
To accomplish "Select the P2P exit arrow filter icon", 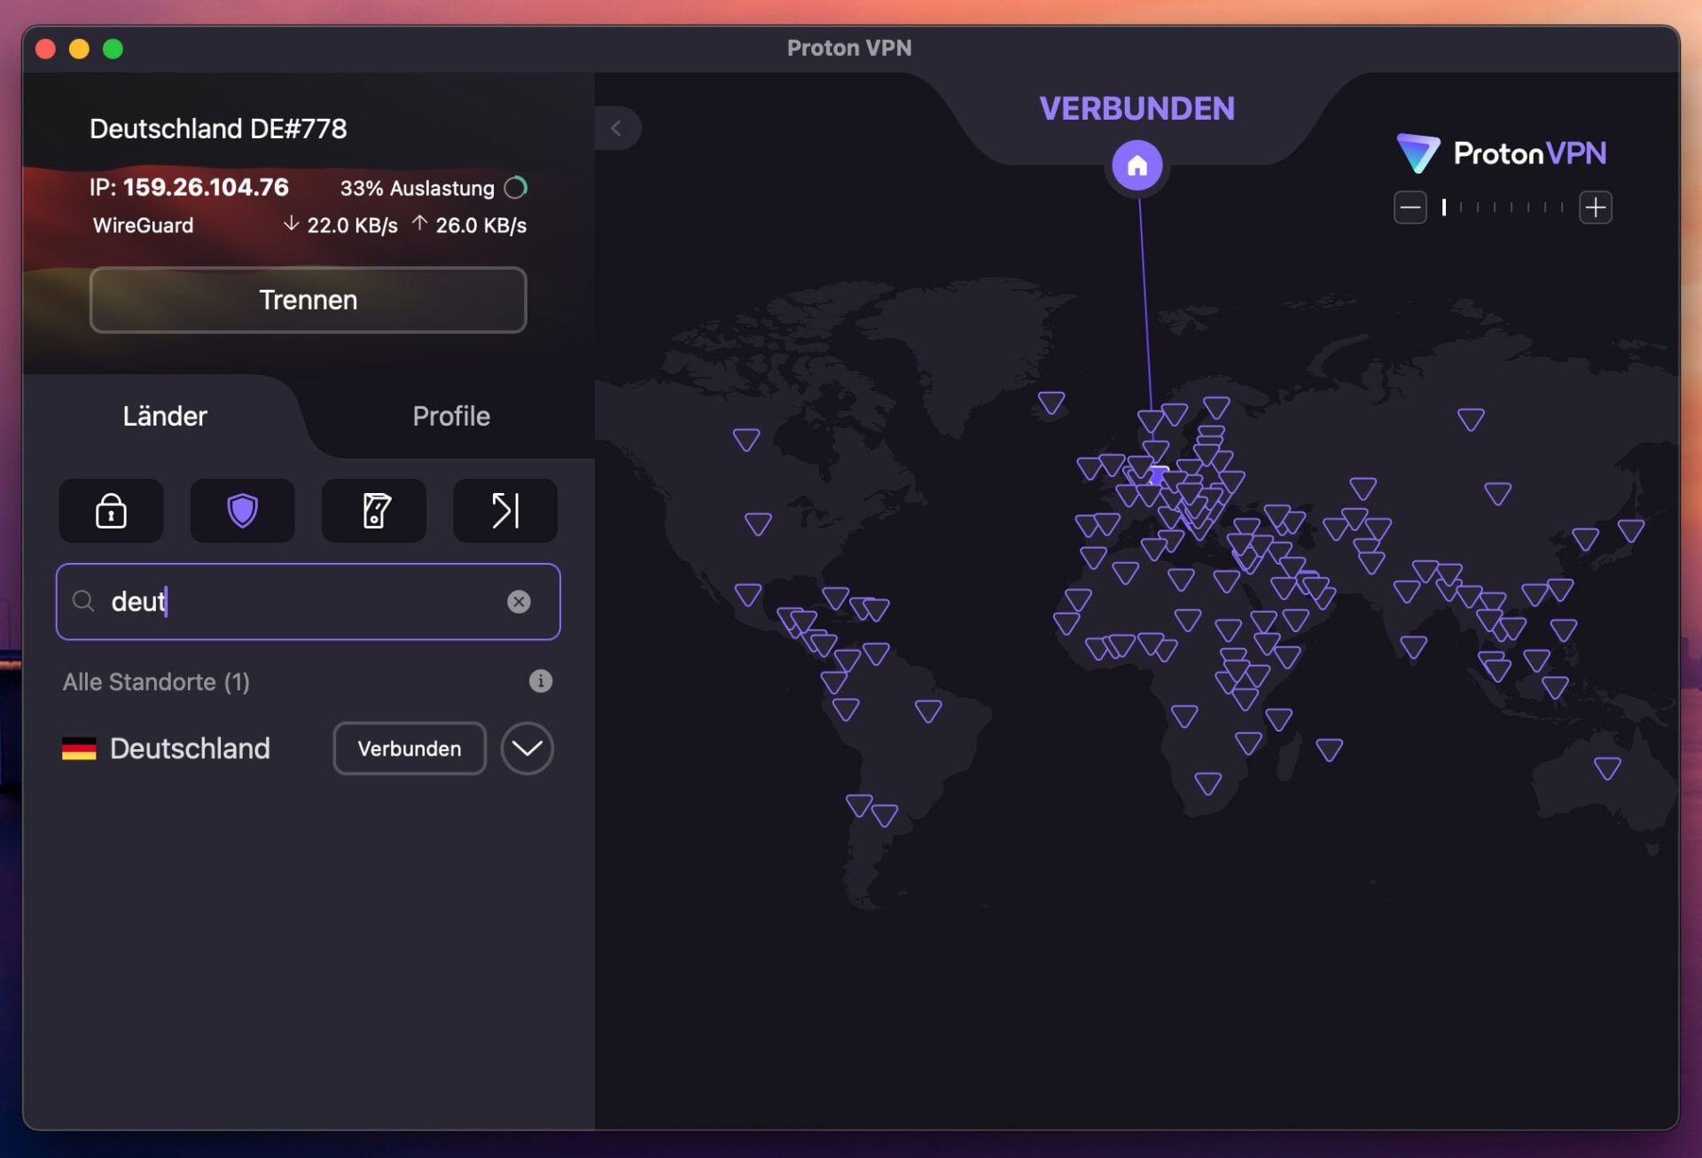I will tap(504, 511).
